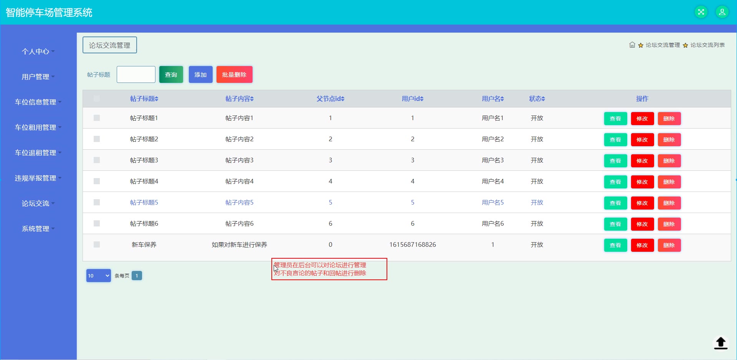Select the user id 1615687168826 cell
The height and width of the screenshot is (360, 737).
pyautogui.click(x=413, y=244)
